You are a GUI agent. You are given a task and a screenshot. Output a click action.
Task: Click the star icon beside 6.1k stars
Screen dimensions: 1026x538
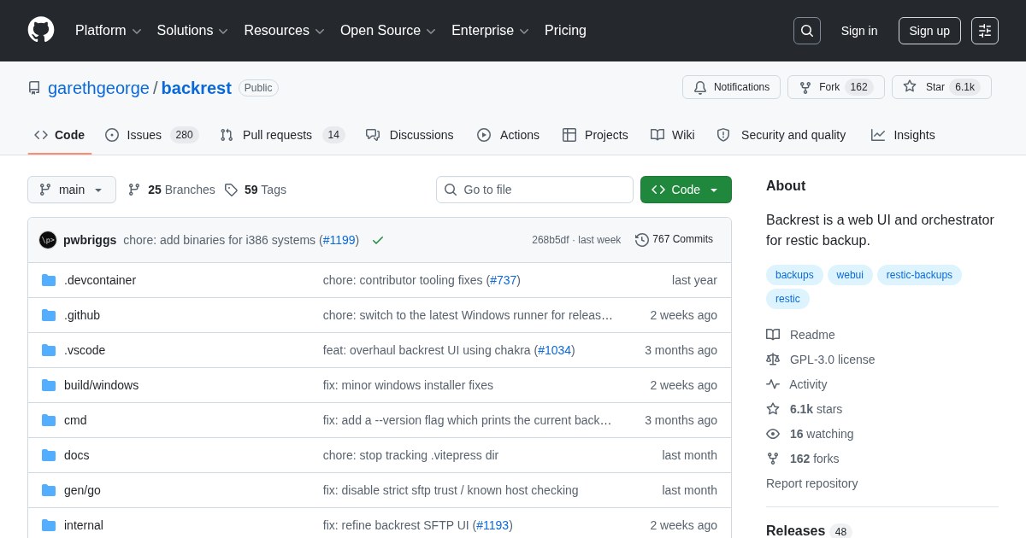tap(773, 409)
